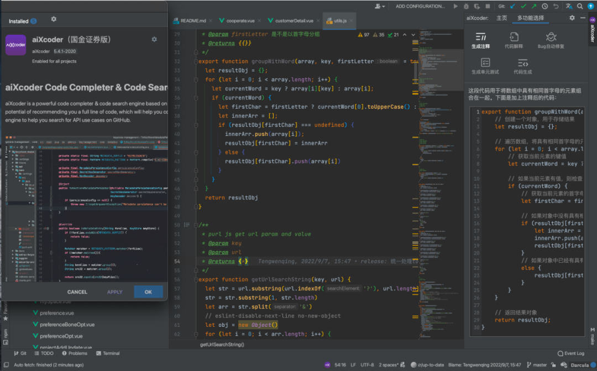Open the TODO tool window

(x=44, y=353)
